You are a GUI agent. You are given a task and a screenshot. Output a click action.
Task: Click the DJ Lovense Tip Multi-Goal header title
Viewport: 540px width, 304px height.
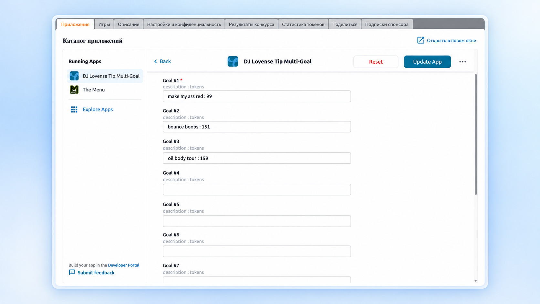[x=278, y=61]
